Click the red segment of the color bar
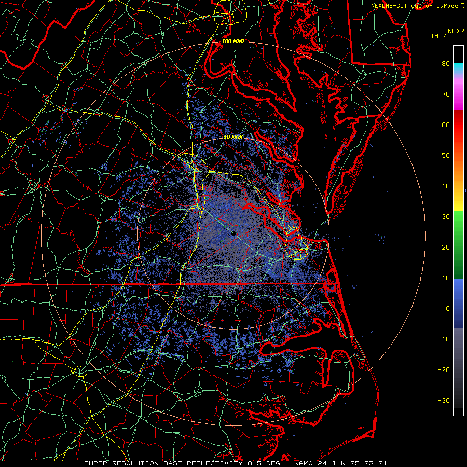Viewport: 467px width, 467px height. point(458,125)
